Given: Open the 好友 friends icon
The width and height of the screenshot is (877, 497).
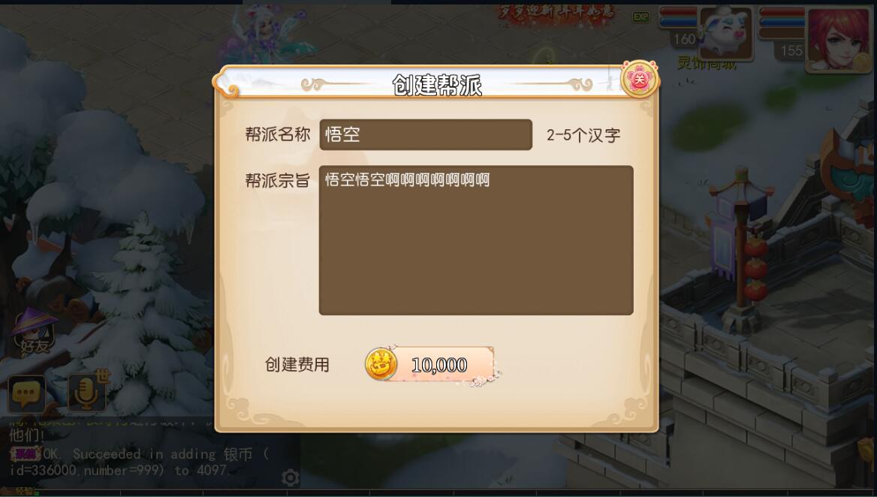Looking at the screenshot, I should [x=34, y=332].
